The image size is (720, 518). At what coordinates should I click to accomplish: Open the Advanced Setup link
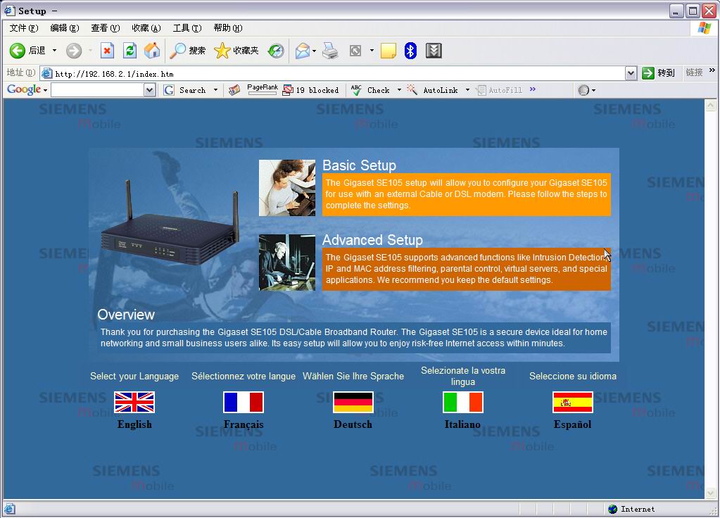point(372,240)
